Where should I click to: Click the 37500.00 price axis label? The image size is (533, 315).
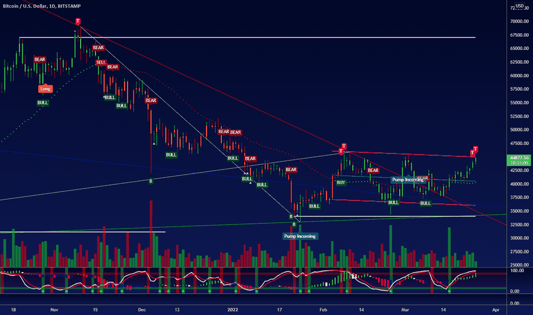[x=519, y=197]
